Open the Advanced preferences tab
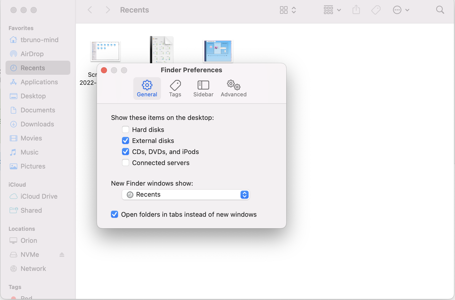The height and width of the screenshot is (300, 455). click(x=234, y=89)
